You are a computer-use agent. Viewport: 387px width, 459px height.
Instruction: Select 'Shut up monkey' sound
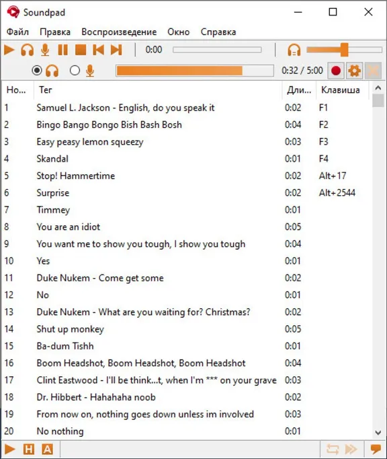187,329
